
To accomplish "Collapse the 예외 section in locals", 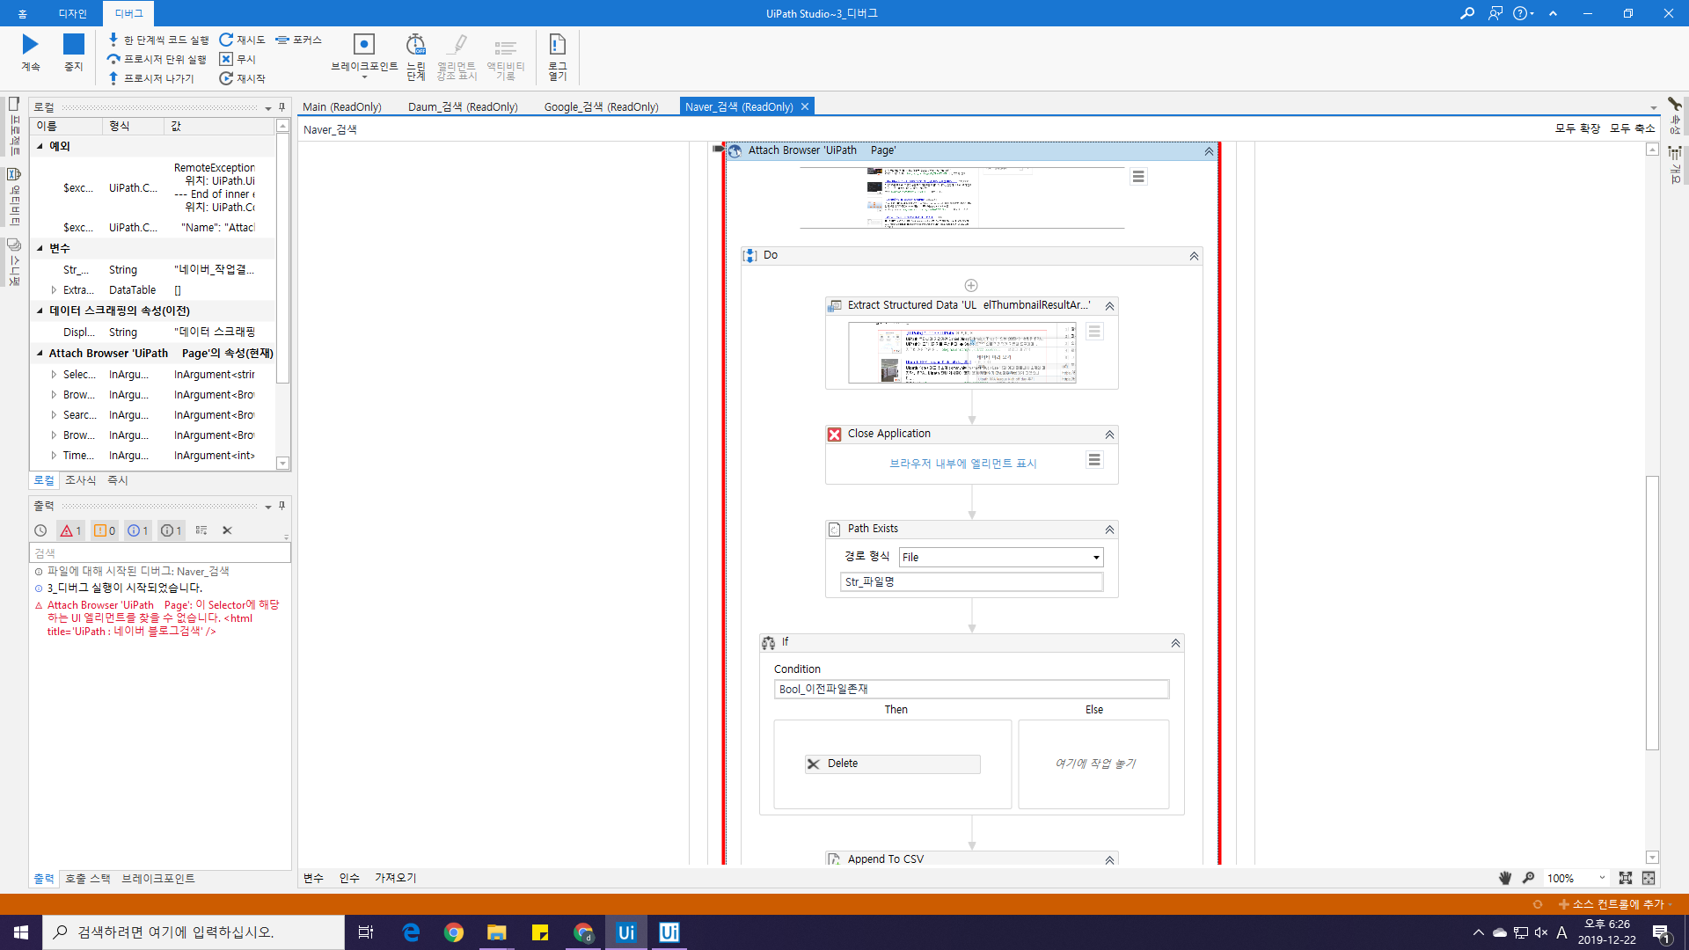I will (40, 147).
